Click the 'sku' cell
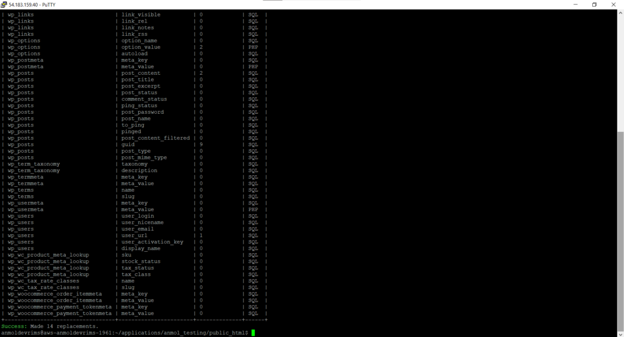Image resolution: width=624 pixels, height=337 pixels. click(x=126, y=255)
